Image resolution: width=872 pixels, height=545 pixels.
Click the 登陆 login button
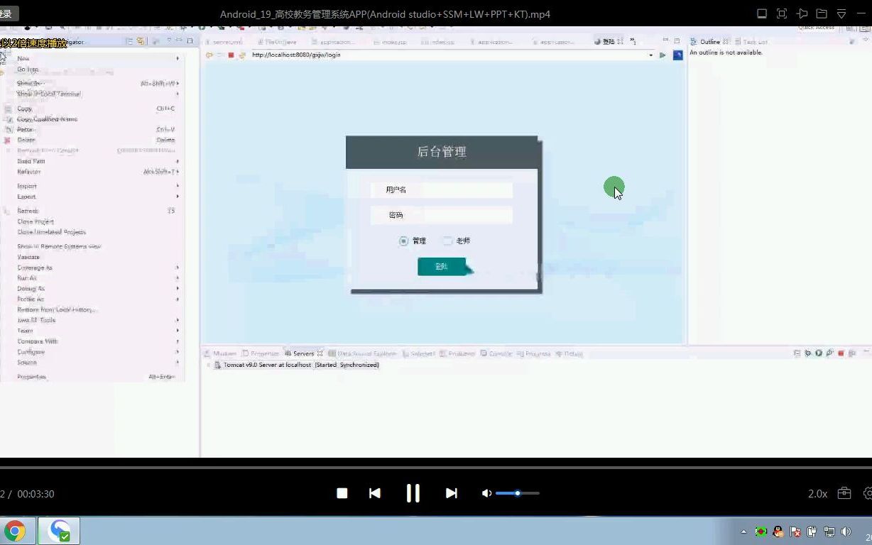(x=441, y=266)
